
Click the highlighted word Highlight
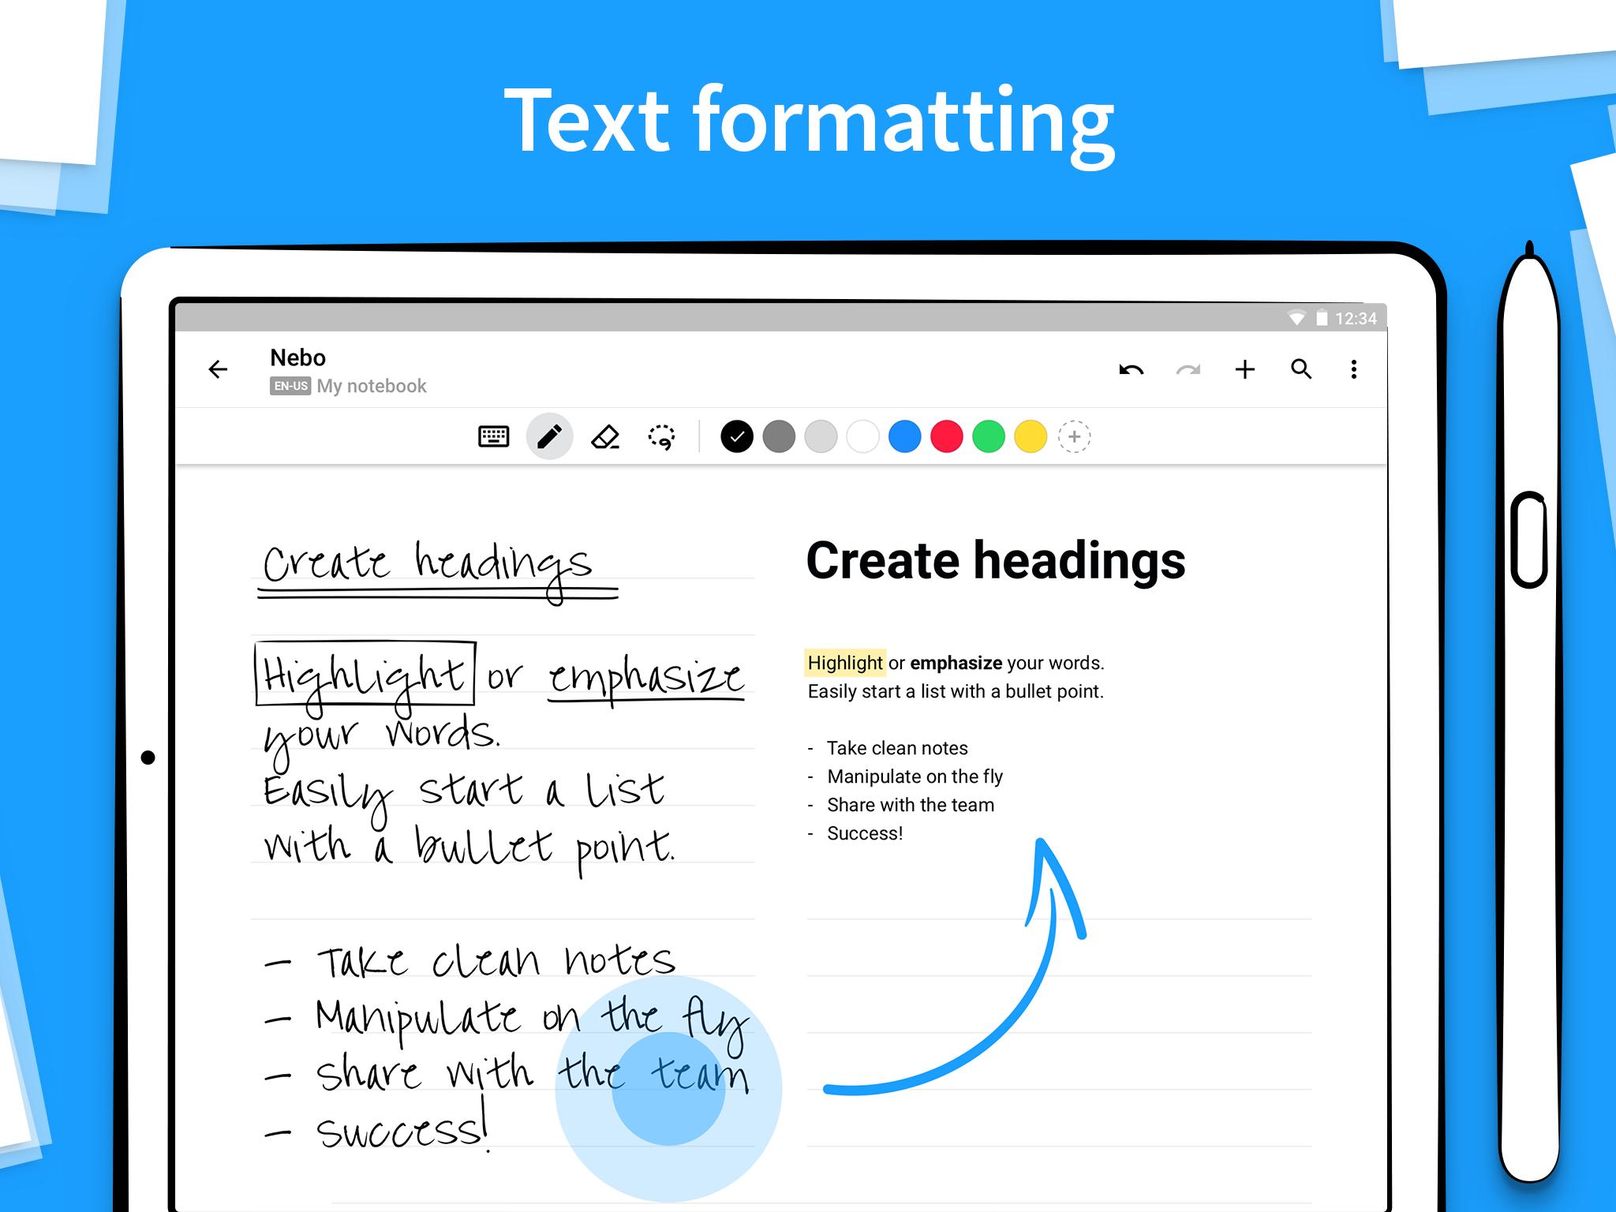(845, 663)
